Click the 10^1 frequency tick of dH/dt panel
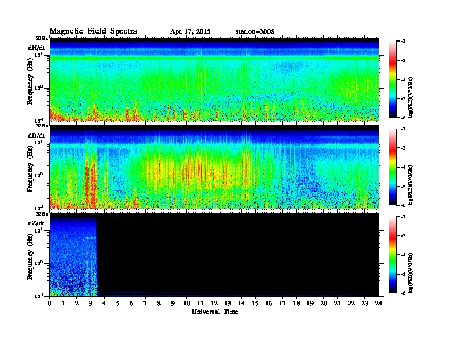Viewport: 451px width, 348px height. (39, 55)
